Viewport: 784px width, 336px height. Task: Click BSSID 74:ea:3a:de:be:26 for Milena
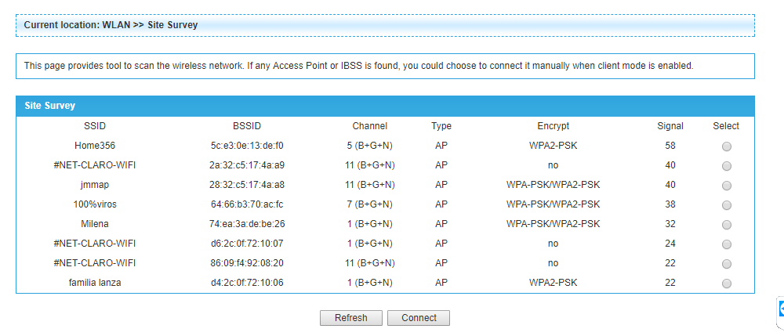click(x=247, y=224)
